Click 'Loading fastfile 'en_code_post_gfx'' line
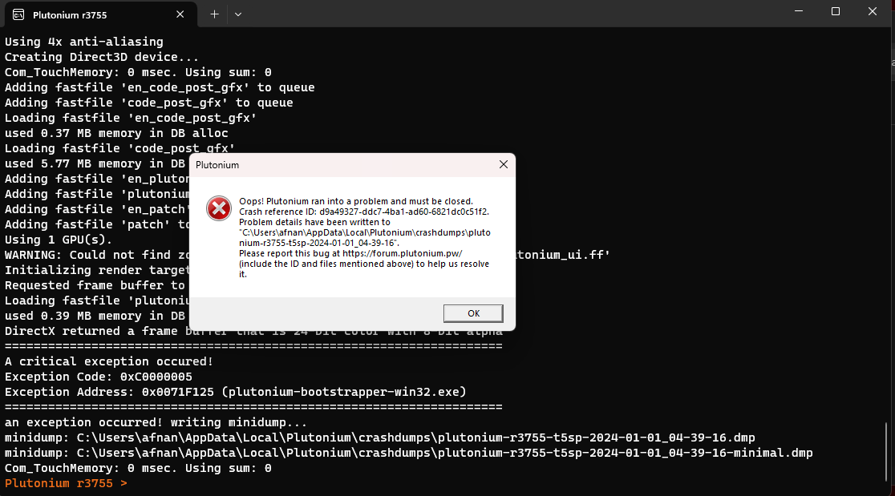The width and height of the screenshot is (895, 496). pos(131,118)
